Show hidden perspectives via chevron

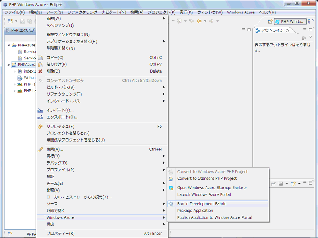pyautogui.click(x=313, y=20)
